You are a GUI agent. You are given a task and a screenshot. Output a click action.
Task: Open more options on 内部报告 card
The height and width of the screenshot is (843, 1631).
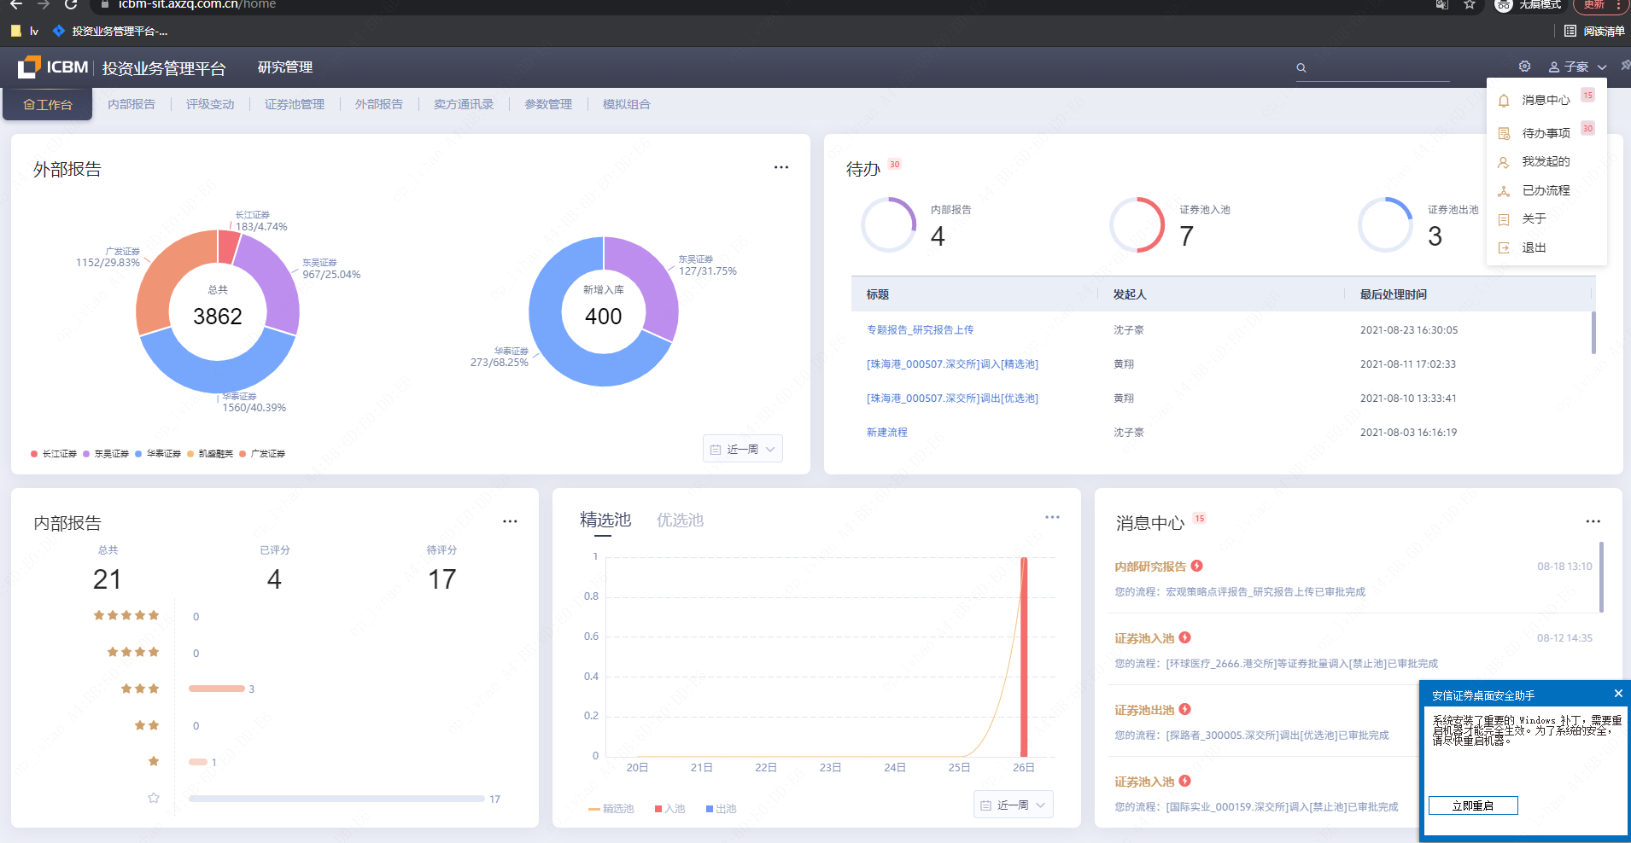click(x=510, y=521)
